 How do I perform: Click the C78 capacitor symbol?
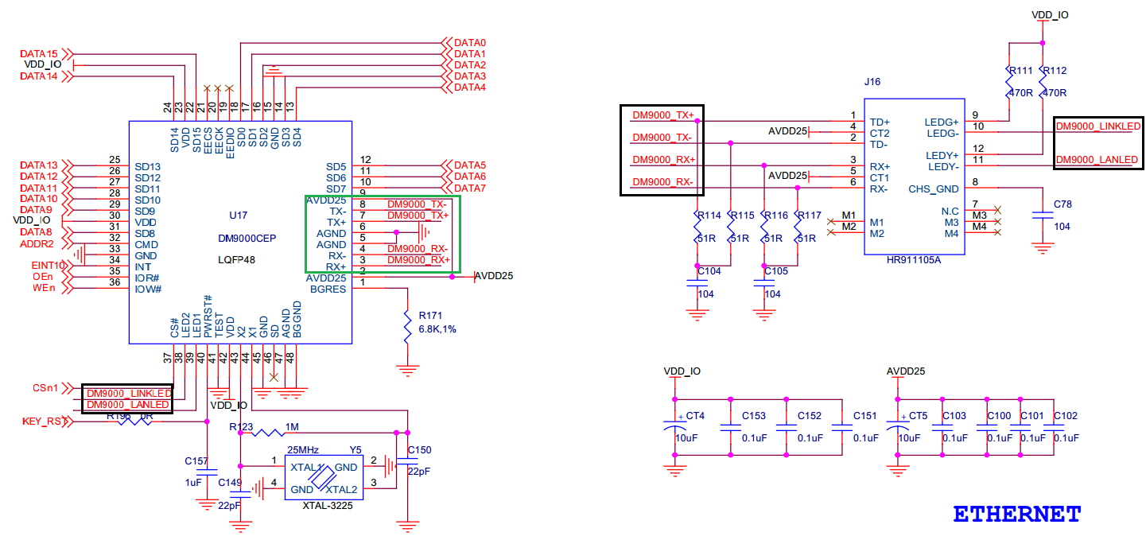tap(1041, 215)
